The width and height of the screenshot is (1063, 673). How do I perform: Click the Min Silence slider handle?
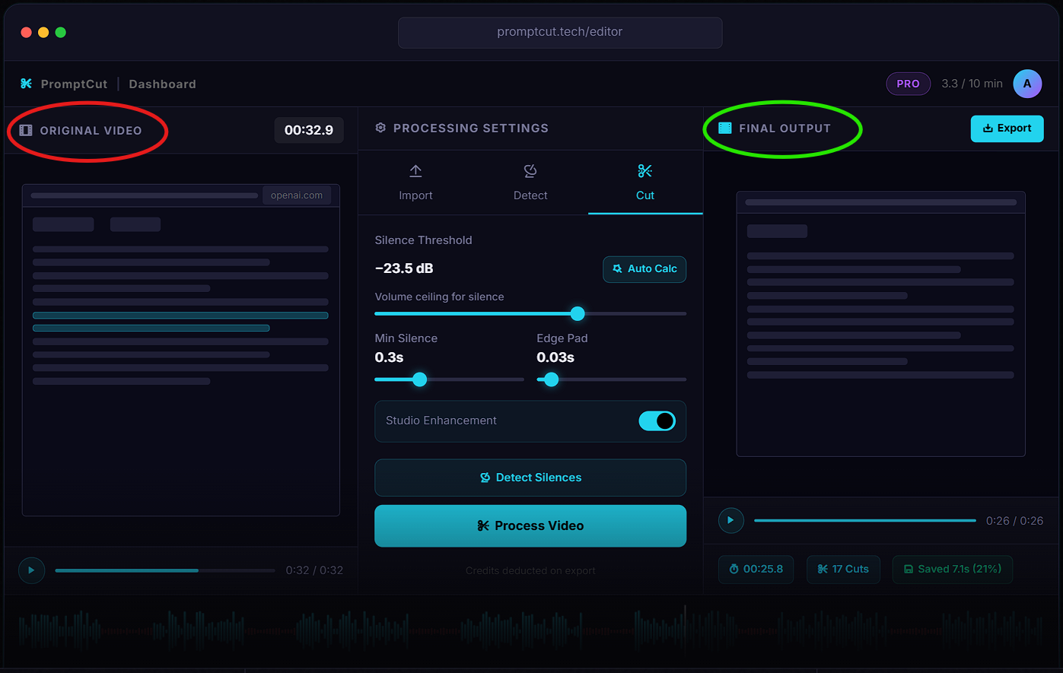[x=419, y=379]
